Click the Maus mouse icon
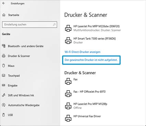Screen dimensions: 146x126 click(x=4, y=66)
